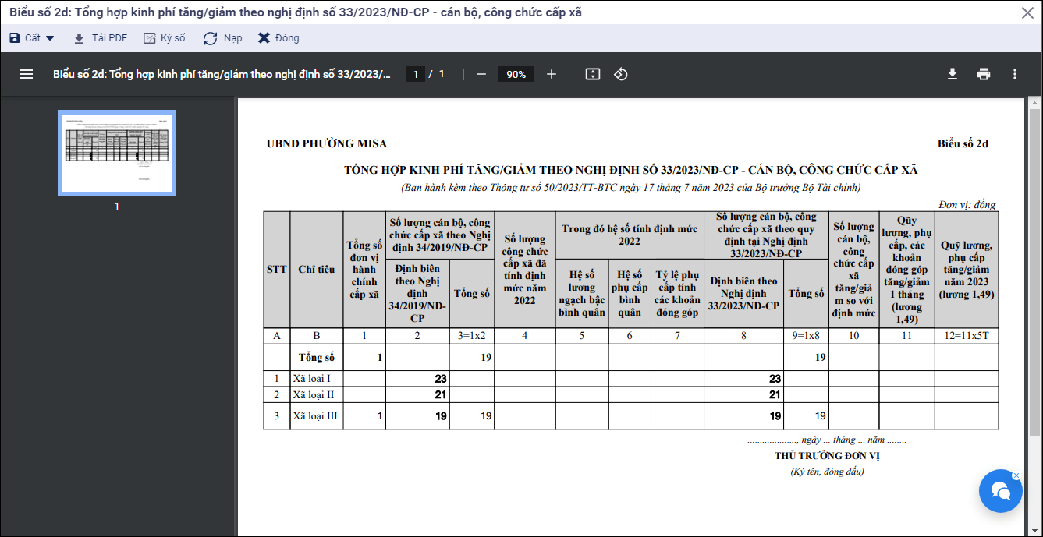Click 'THỦ TRƯỞNG ĐƠN VỊ' signature text
Viewport: 1043px width, 537px height.
tap(827, 456)
